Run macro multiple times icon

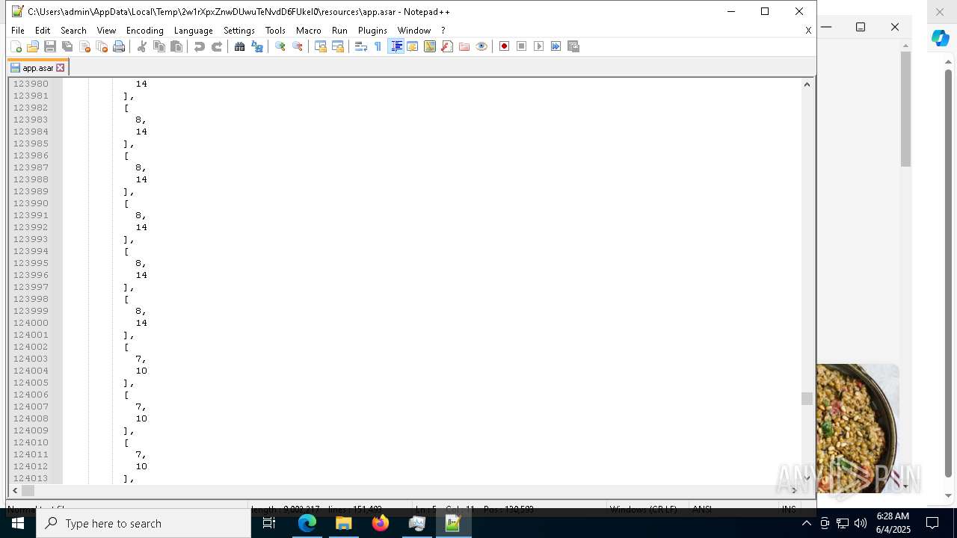point(556,46)
